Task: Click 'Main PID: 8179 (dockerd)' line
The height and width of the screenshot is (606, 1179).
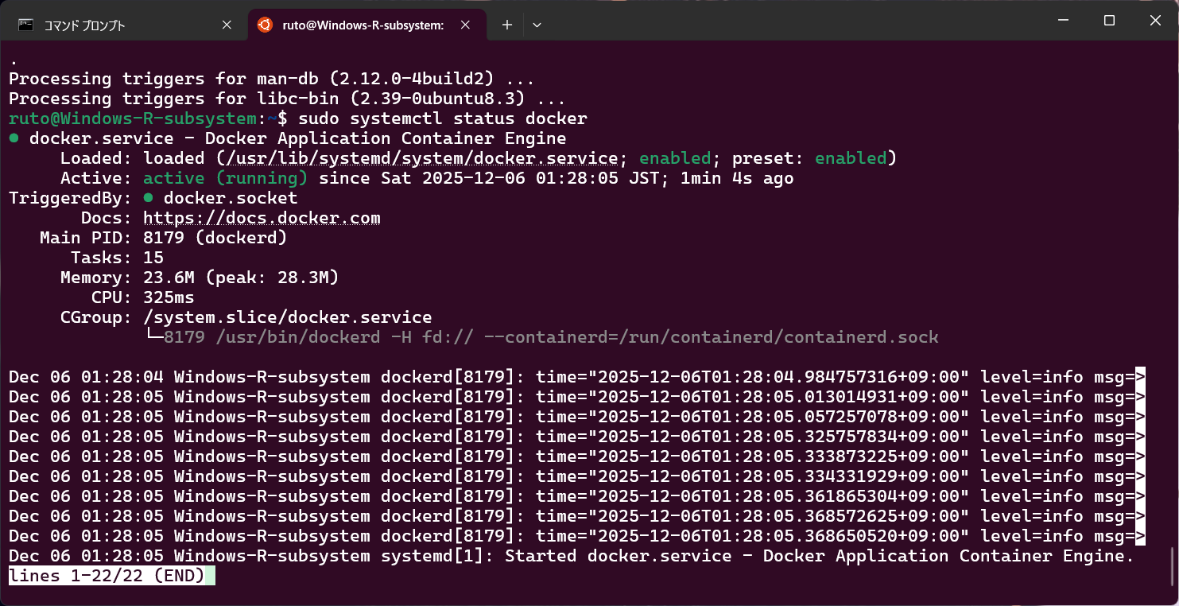Action: (x=164, y=238)
